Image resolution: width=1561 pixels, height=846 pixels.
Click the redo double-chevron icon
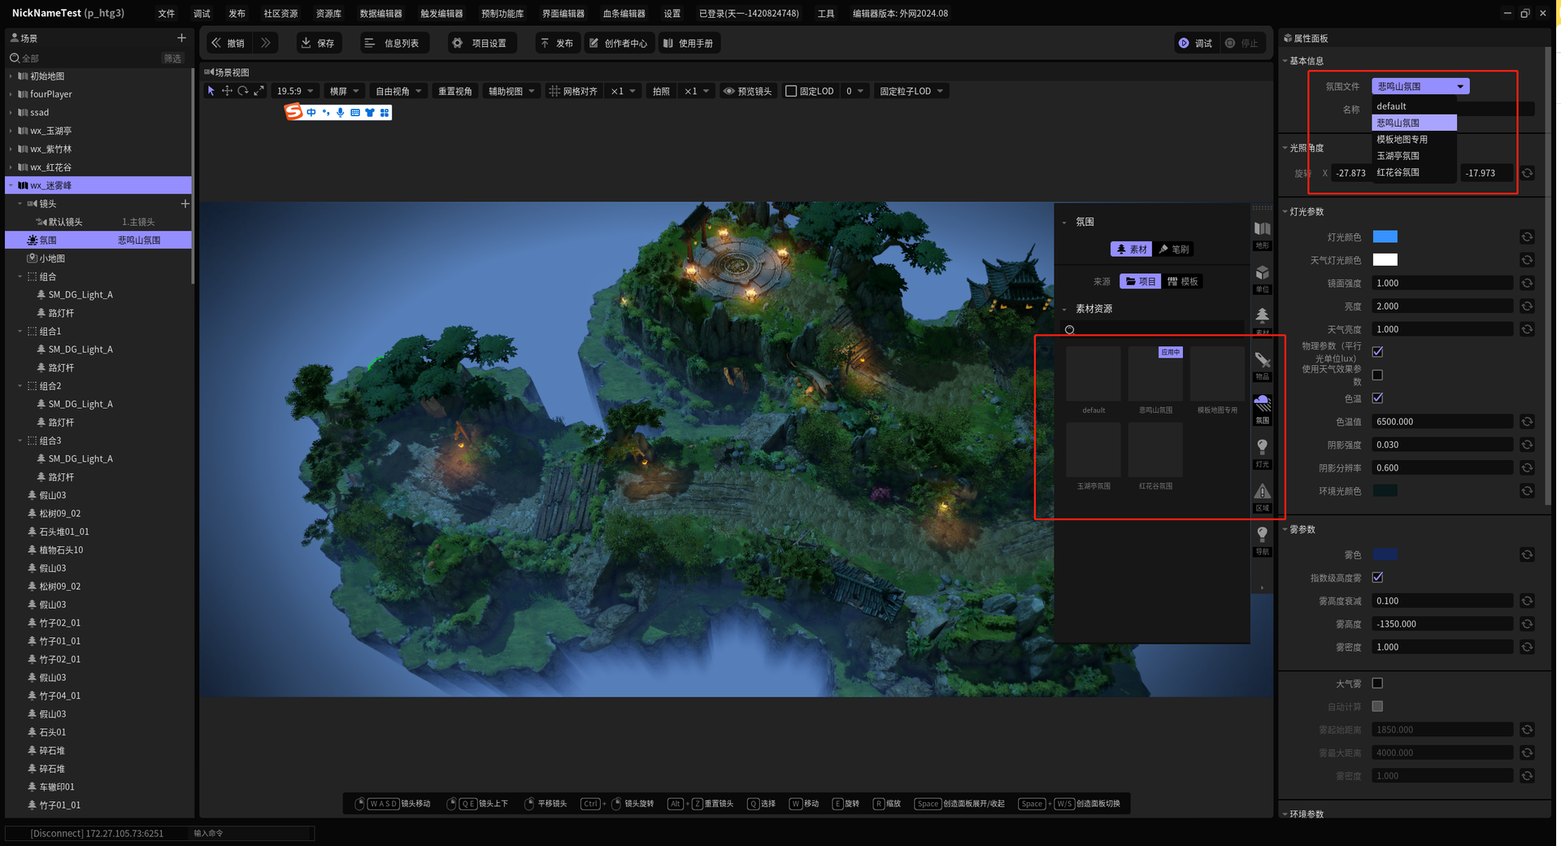pos(266,43)
